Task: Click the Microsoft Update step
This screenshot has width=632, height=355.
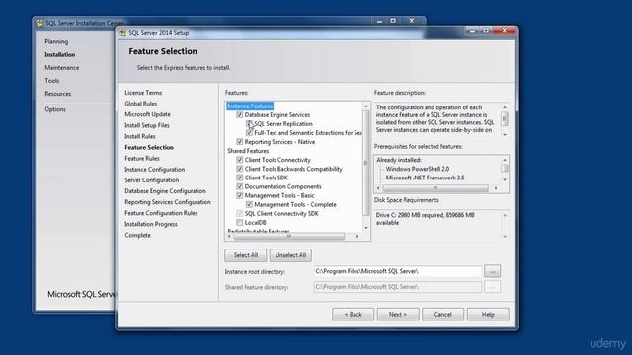Action: [147, 114]
